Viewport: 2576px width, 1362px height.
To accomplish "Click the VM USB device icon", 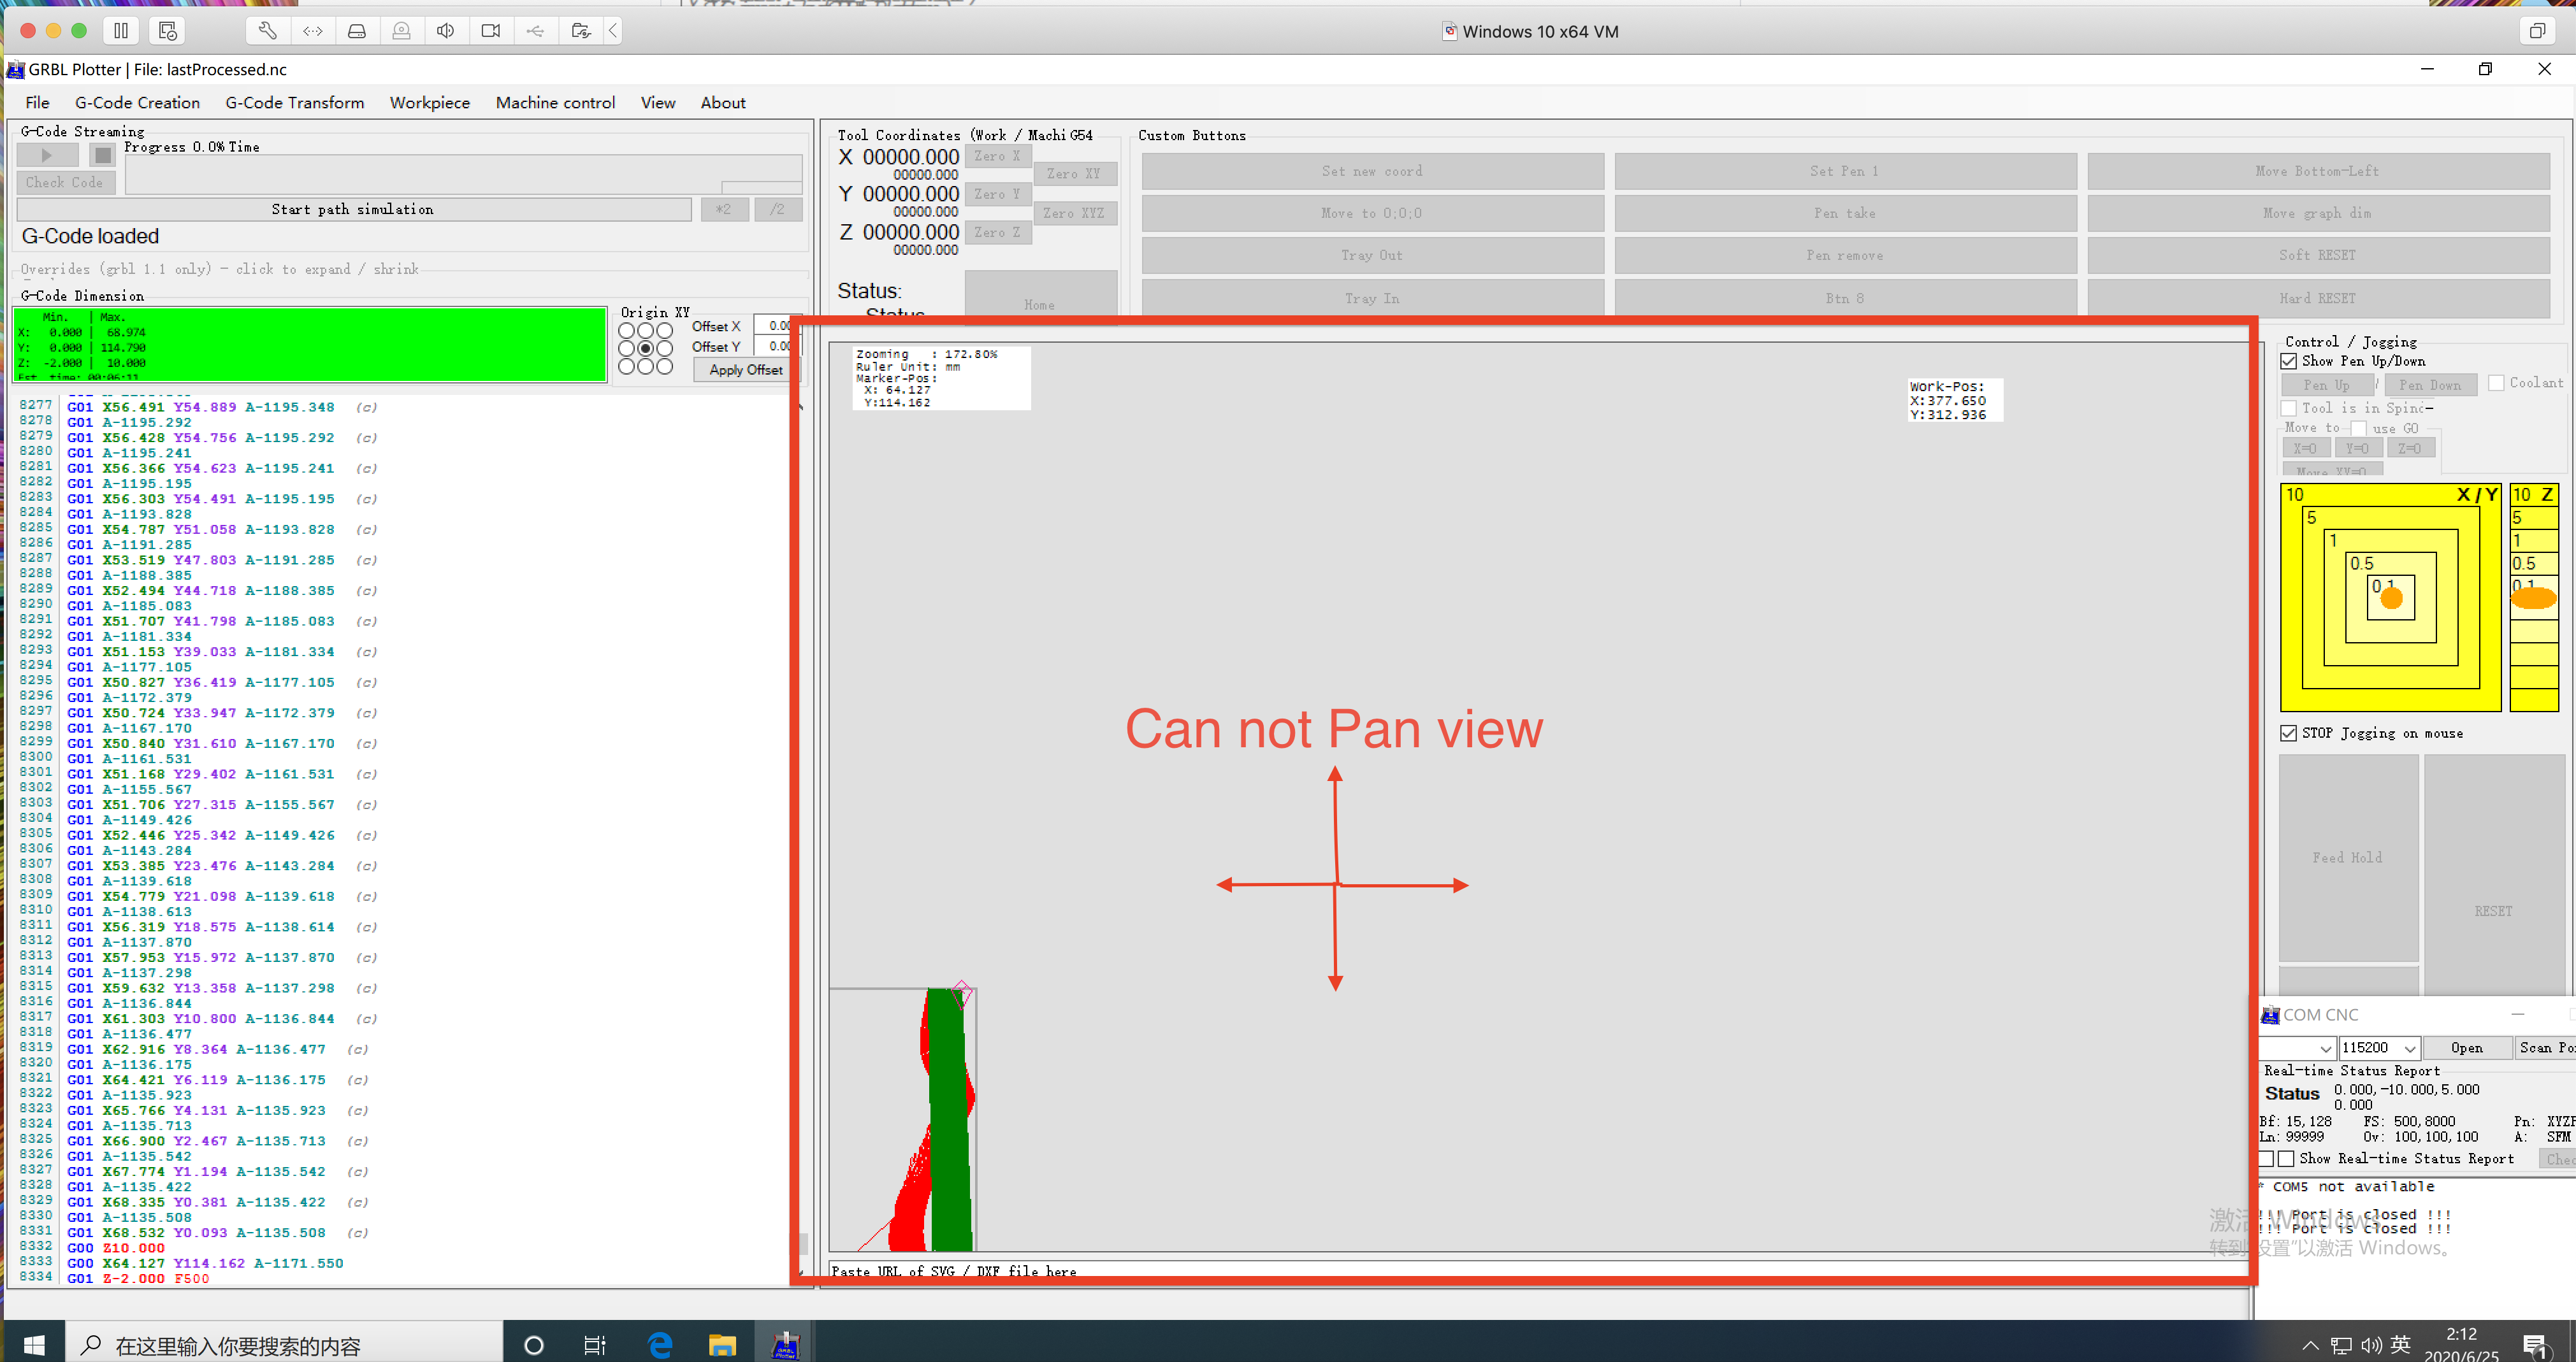I will [535, 31].
